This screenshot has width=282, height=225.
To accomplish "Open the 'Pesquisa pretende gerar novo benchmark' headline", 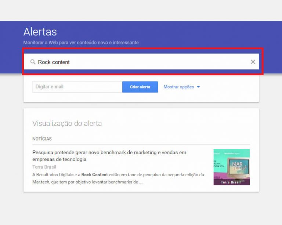I will (x=109, y=156).
